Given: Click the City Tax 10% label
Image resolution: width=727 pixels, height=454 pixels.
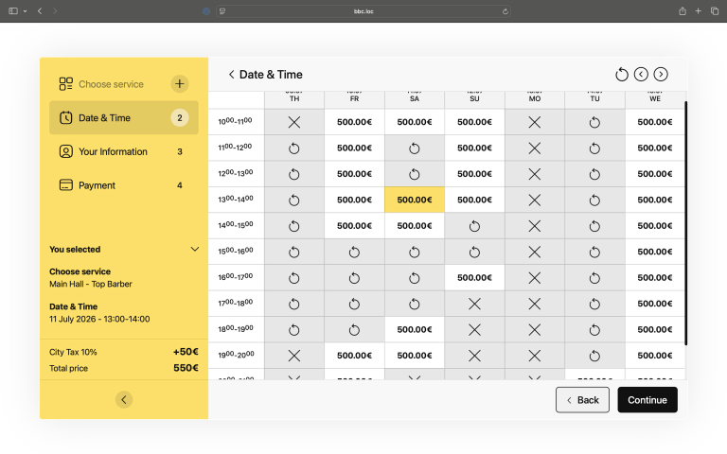Looking at the screenshot, I should point(73,352).
